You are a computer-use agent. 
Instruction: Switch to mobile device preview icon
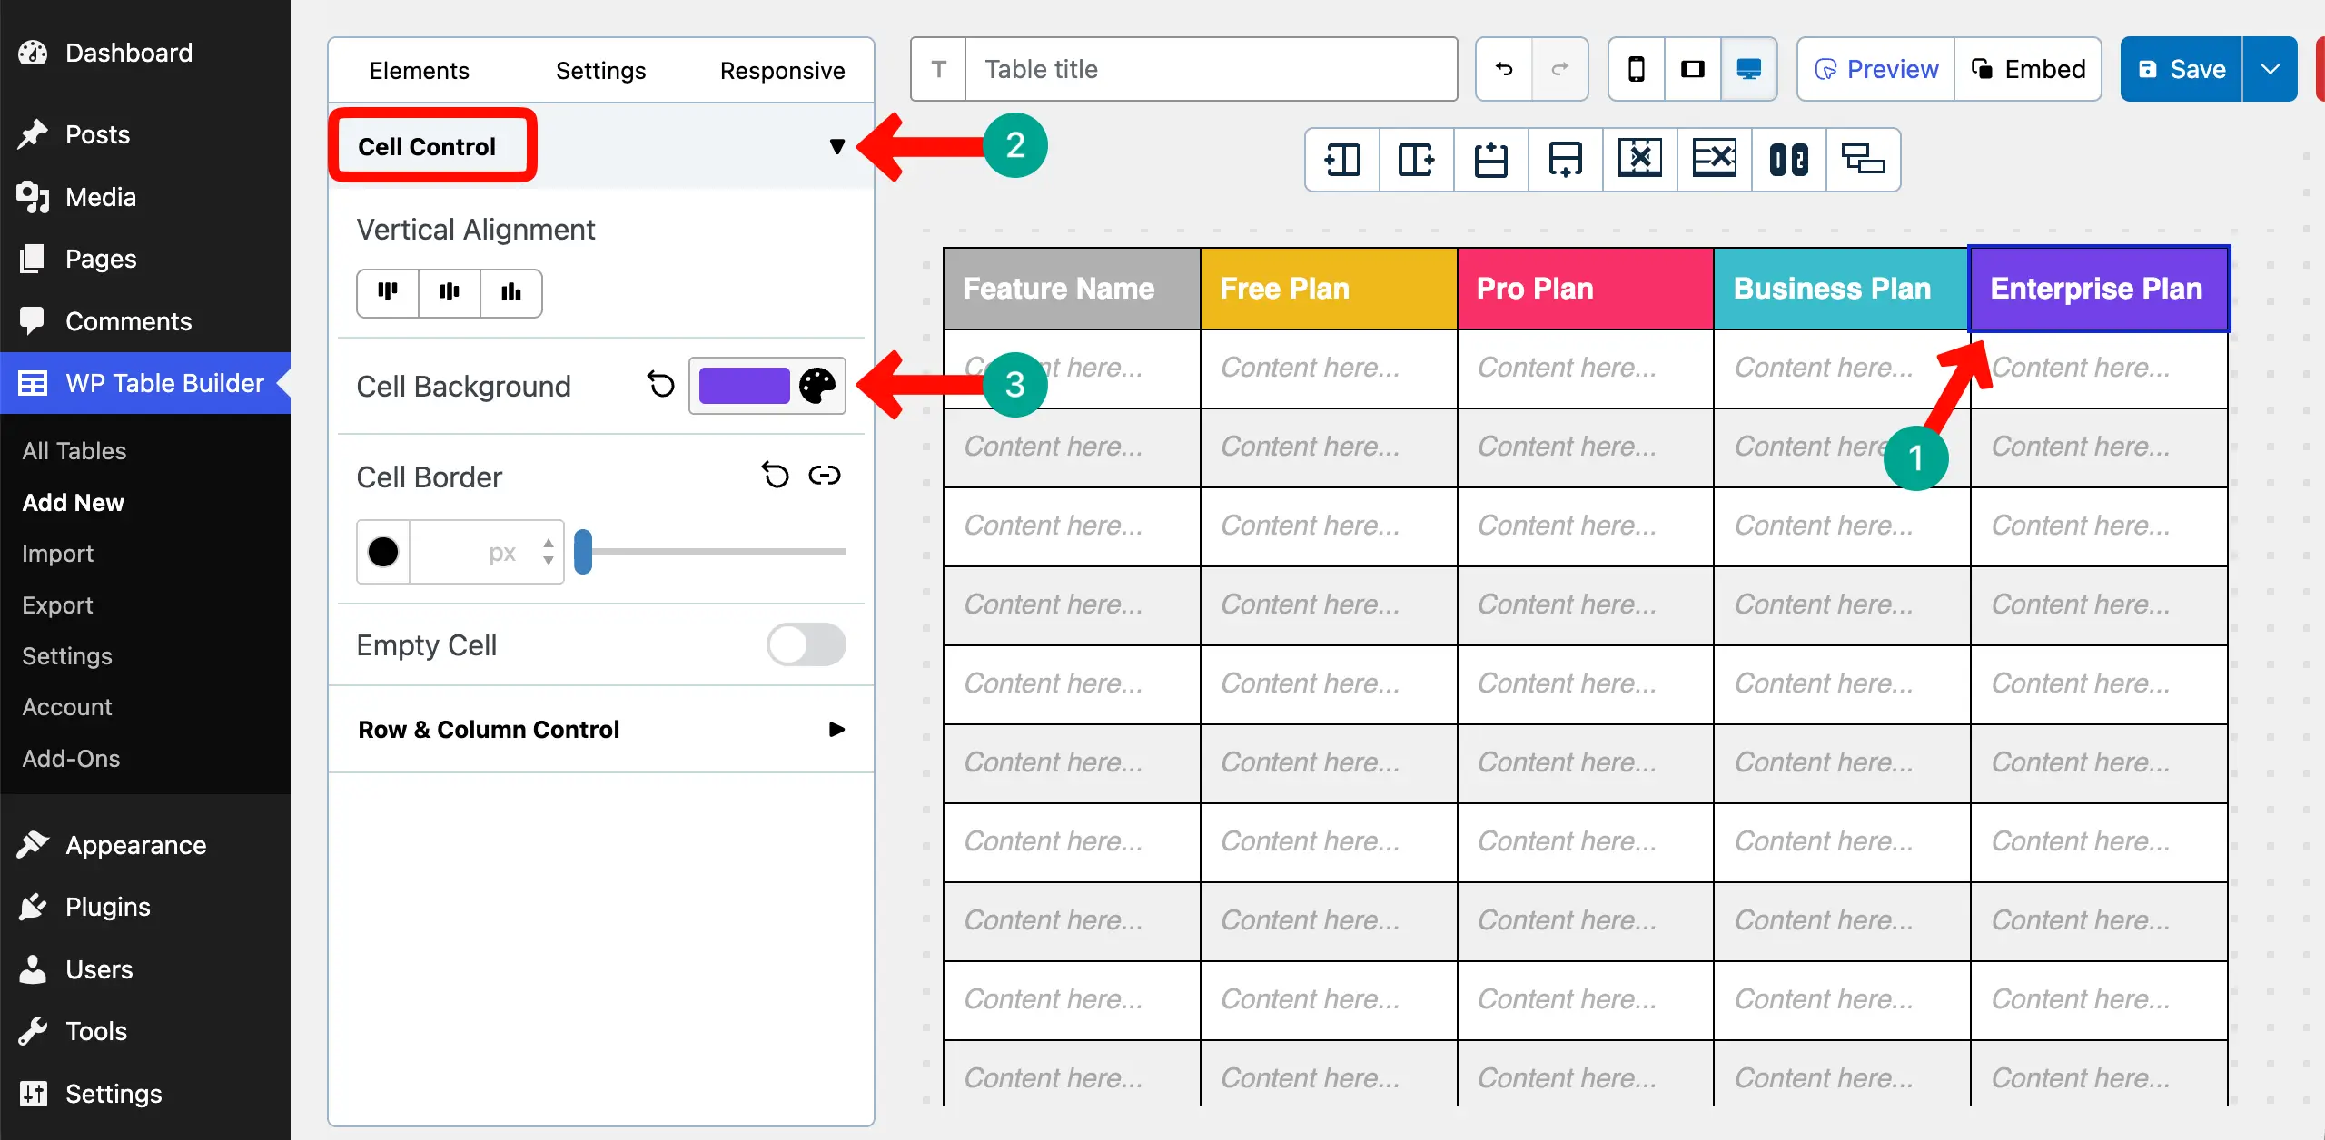tap(1637, 68)
